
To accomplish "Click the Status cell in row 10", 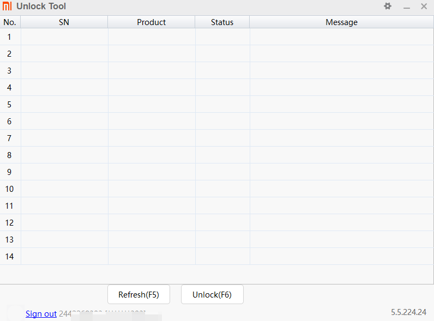I will [222, 189].
